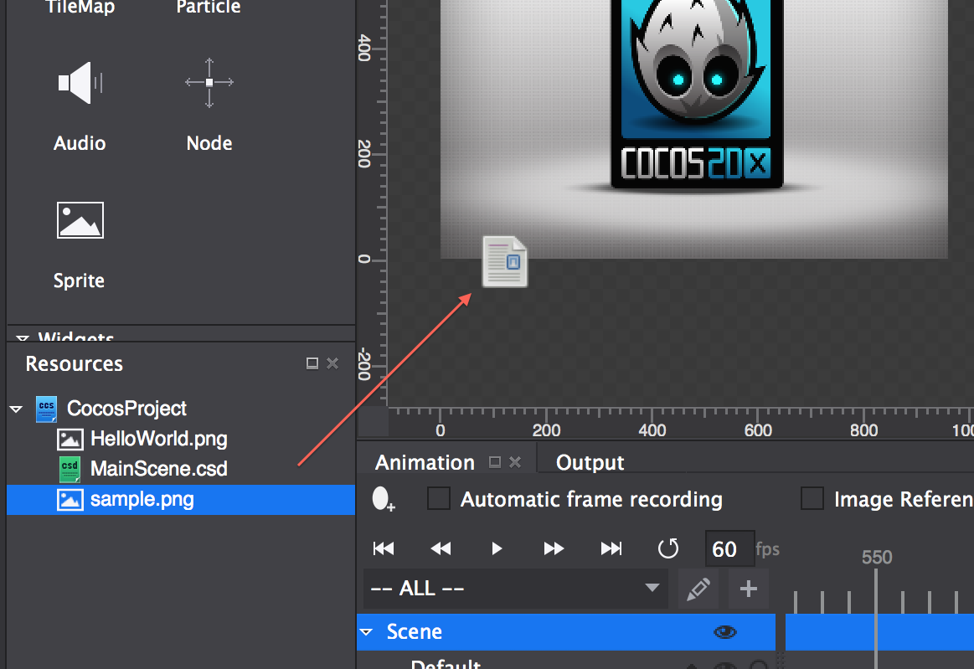Image resolution: width=974 pixels, height=669 pixels.
Task: Edit the animation list with pencil icon
Action: (x=698, y=589)
